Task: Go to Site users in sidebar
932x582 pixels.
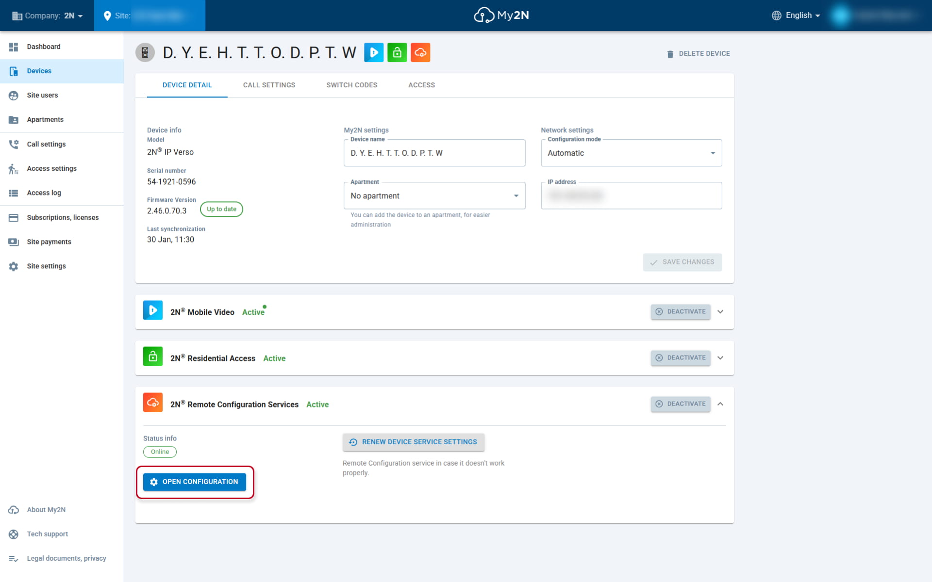Action: click(x=62, y=95)
